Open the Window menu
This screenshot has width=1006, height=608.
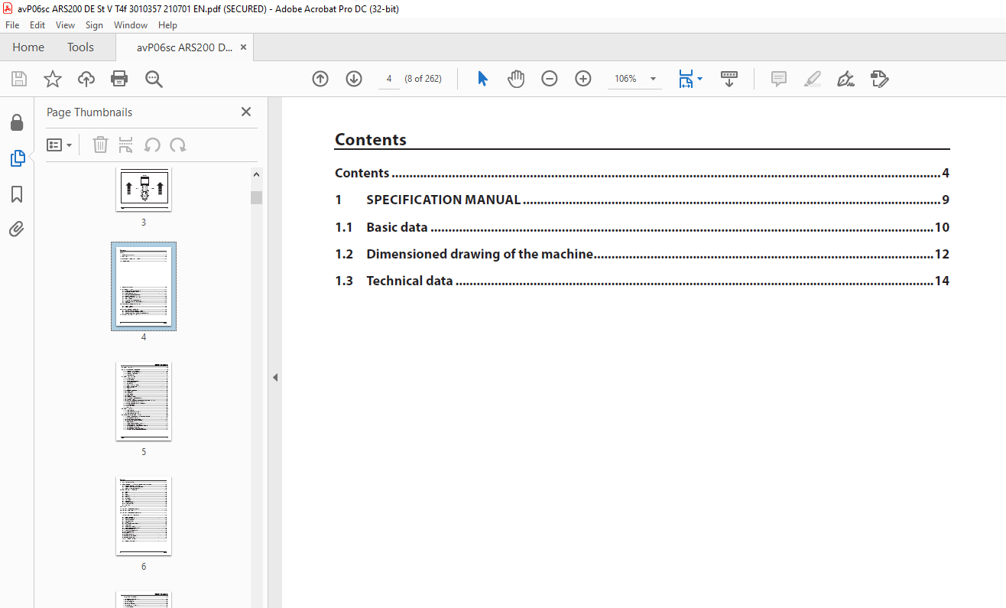point(131,25)
